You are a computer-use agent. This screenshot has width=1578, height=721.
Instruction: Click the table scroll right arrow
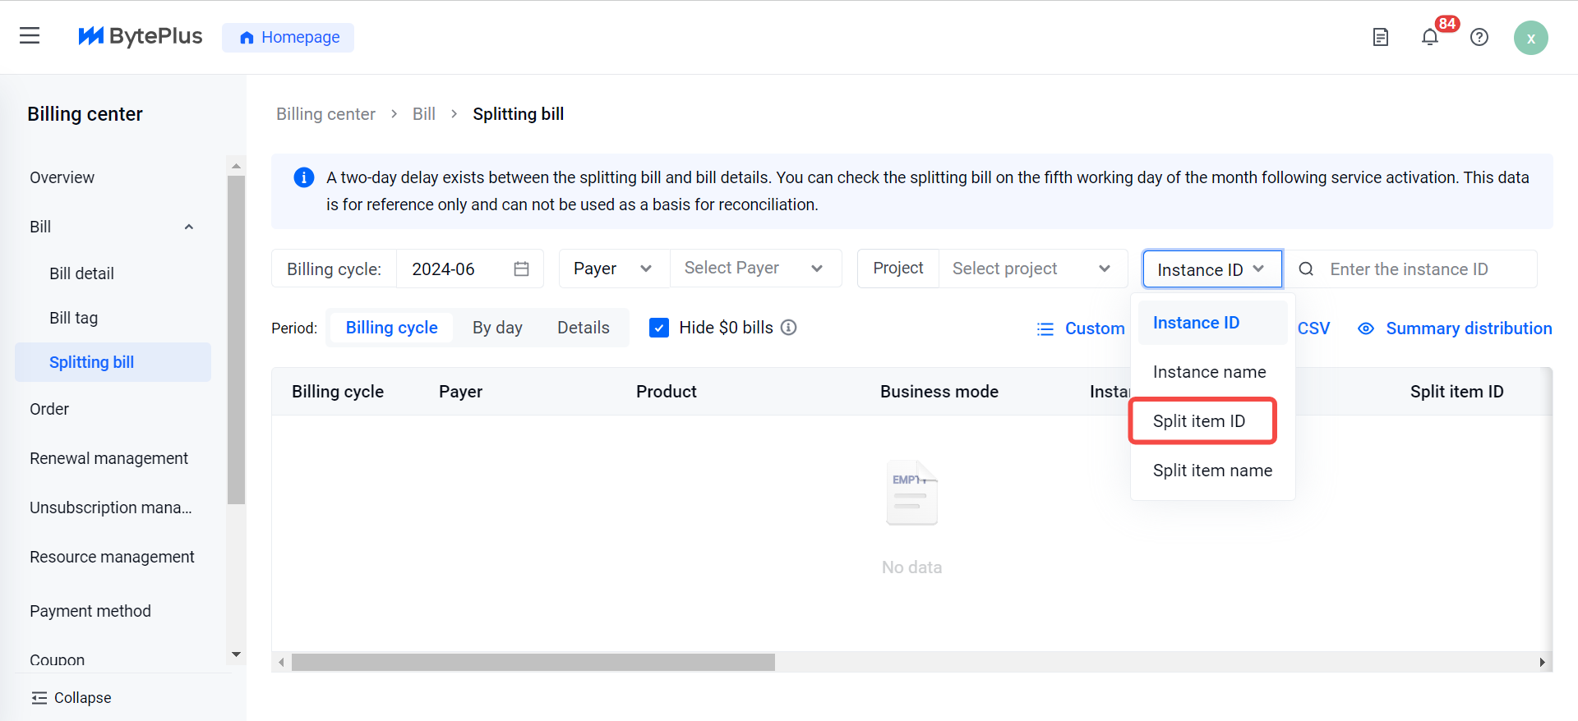point(1542,663)
